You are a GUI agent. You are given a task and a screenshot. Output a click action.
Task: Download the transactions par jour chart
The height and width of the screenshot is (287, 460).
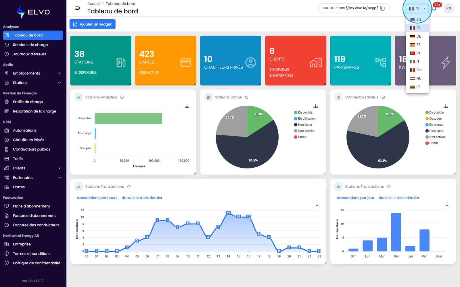click(447, 205)
